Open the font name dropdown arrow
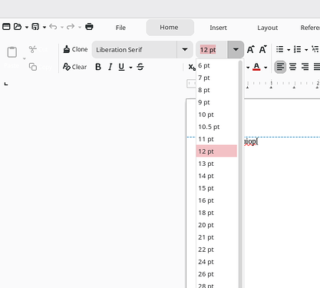The width and height of the screenshot is (320, 288). 185,50
